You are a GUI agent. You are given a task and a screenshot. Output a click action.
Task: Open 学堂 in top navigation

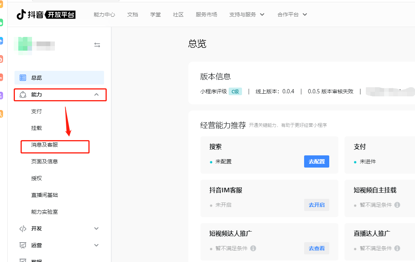(x=155, y=14)
